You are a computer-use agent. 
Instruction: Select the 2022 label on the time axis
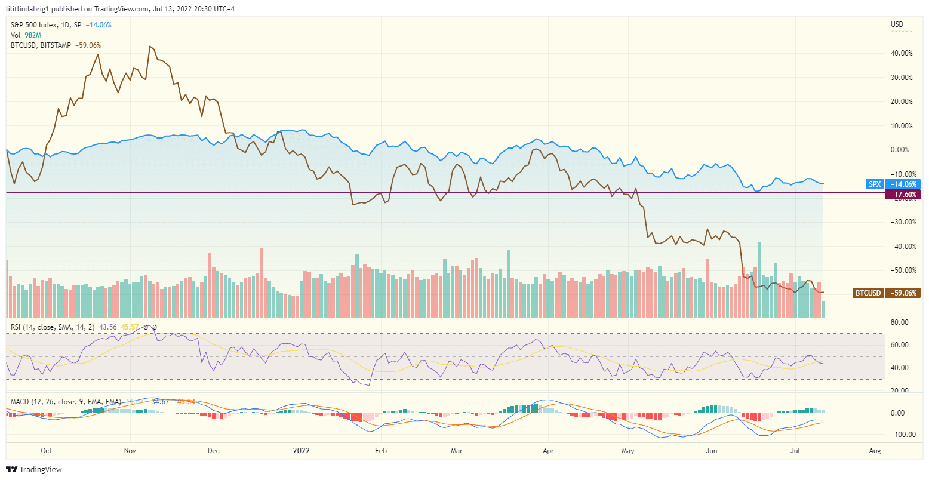click(302, 451)
